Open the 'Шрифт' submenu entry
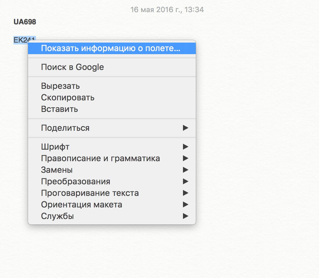319x278 pixels. tap(55, 147)
